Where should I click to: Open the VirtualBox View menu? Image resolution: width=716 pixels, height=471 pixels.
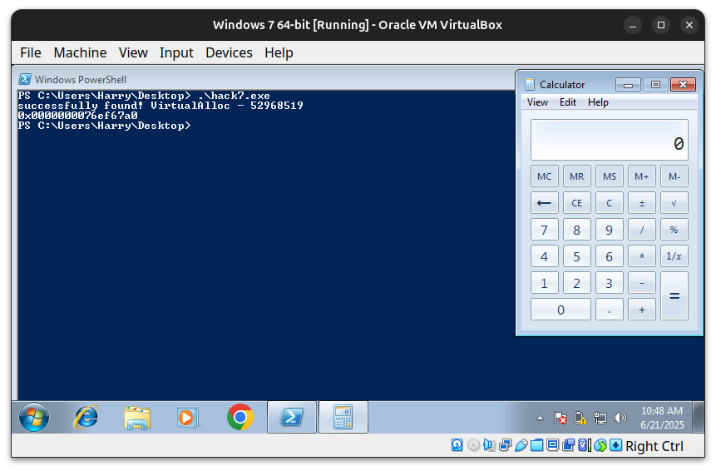133,52
